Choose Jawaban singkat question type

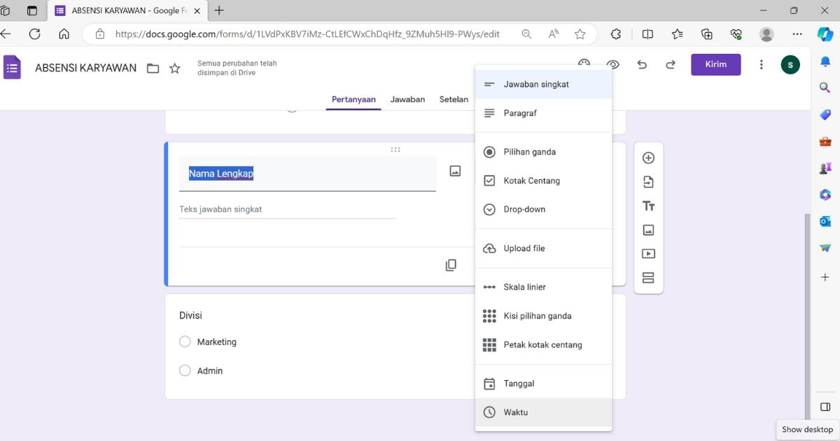coord(543,84)
